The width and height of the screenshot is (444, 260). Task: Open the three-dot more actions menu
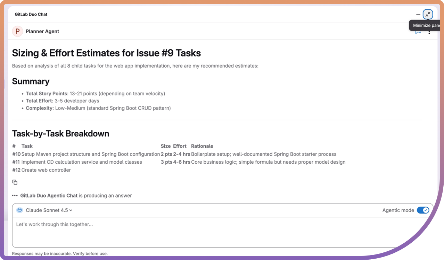429,32
